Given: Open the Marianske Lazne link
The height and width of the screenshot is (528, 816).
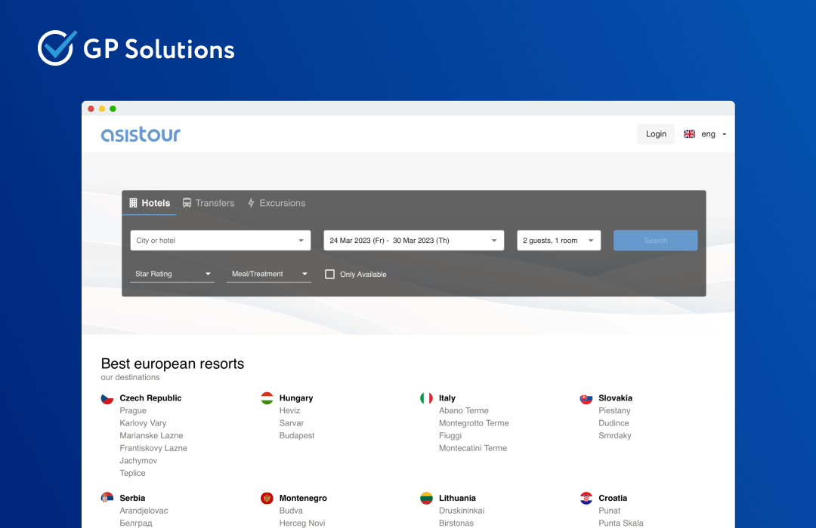Looking at the screenshot, I should (151, 435).
